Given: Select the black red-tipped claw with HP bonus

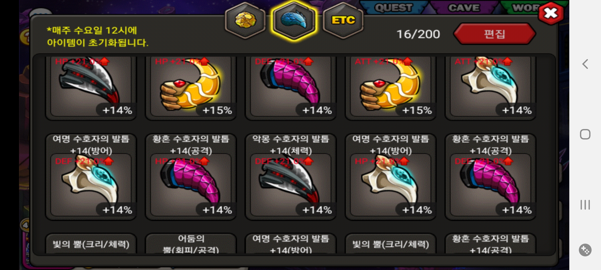Looking at the screenshot, I should 91,87.
